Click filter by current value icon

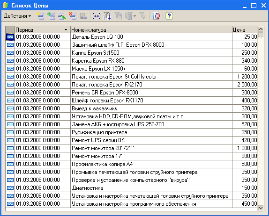(x=119, y=16)
